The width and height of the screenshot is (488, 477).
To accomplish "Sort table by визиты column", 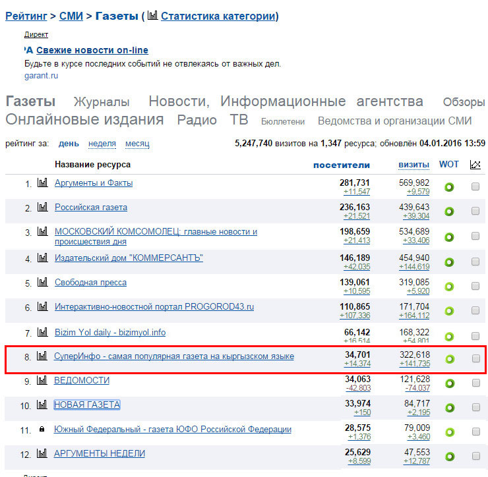I will tap(413, 165).
